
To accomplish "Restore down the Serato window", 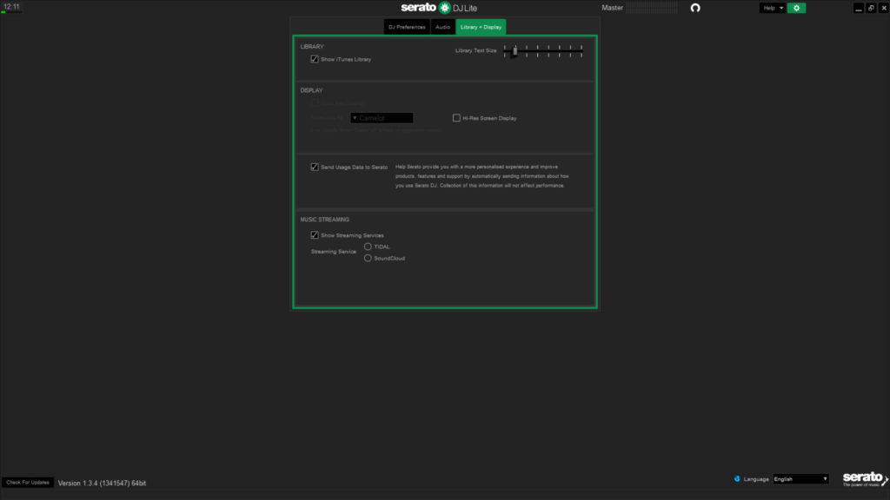I will (871, 8).
